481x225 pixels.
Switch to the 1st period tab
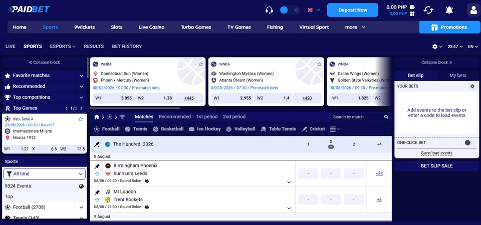pyautogui.click(x=207, y=116)
